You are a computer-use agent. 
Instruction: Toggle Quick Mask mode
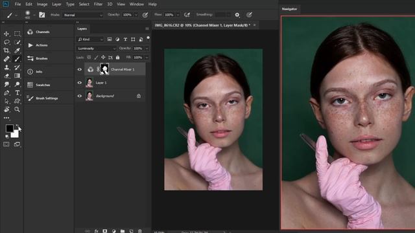(x=6, y=144)
